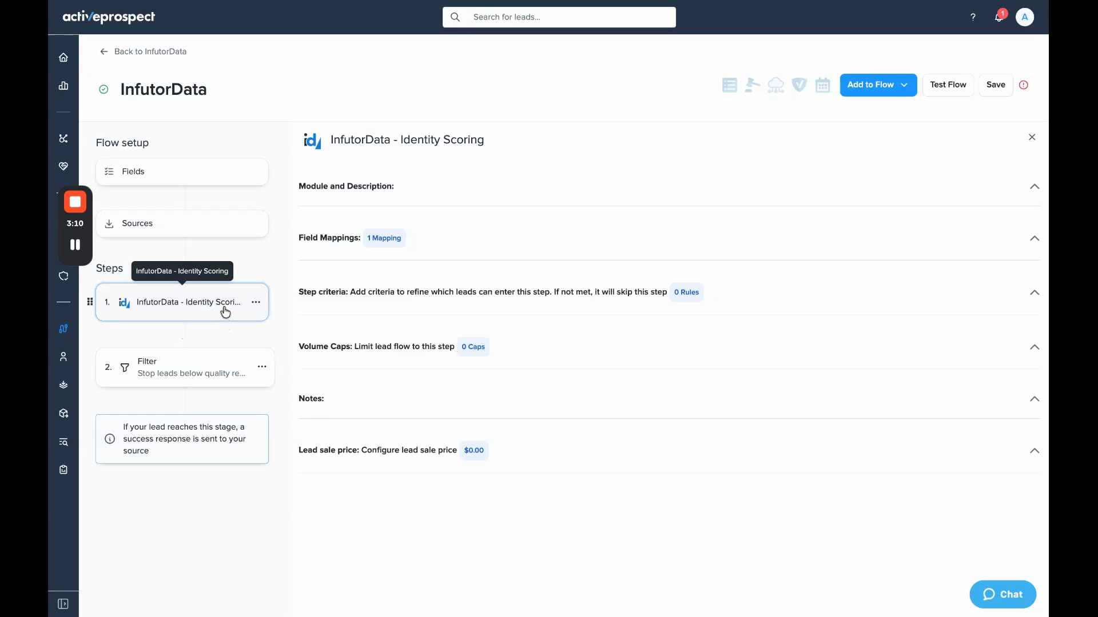
Task: Open the Chat widget
Action: pos(1003,594)
